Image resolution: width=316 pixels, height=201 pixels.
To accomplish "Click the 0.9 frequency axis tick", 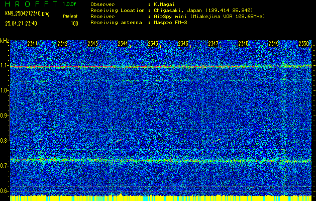I will 4,116.
